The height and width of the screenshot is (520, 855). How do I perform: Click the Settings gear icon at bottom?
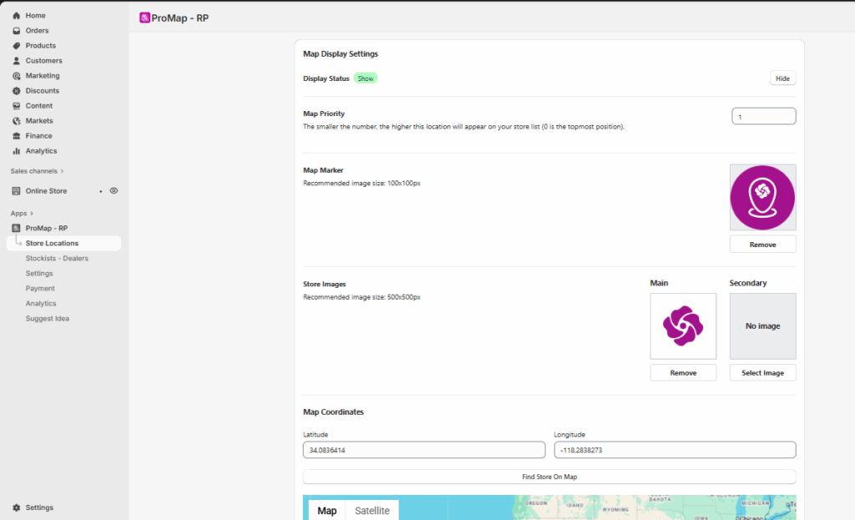click(16, 507)
